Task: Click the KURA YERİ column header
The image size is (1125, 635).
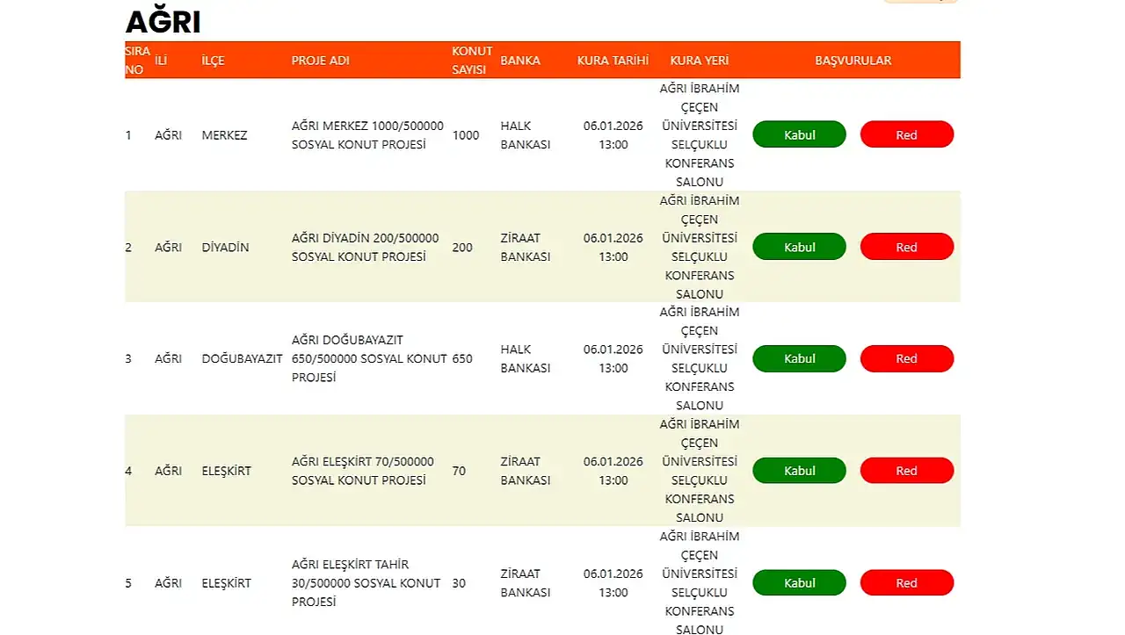Action: (x=699, y=61)
